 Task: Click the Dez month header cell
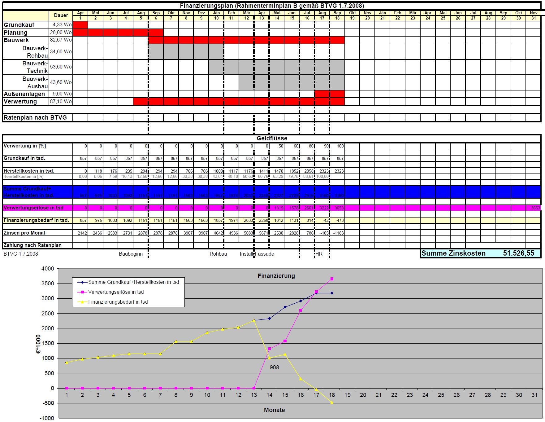point(201,13)
